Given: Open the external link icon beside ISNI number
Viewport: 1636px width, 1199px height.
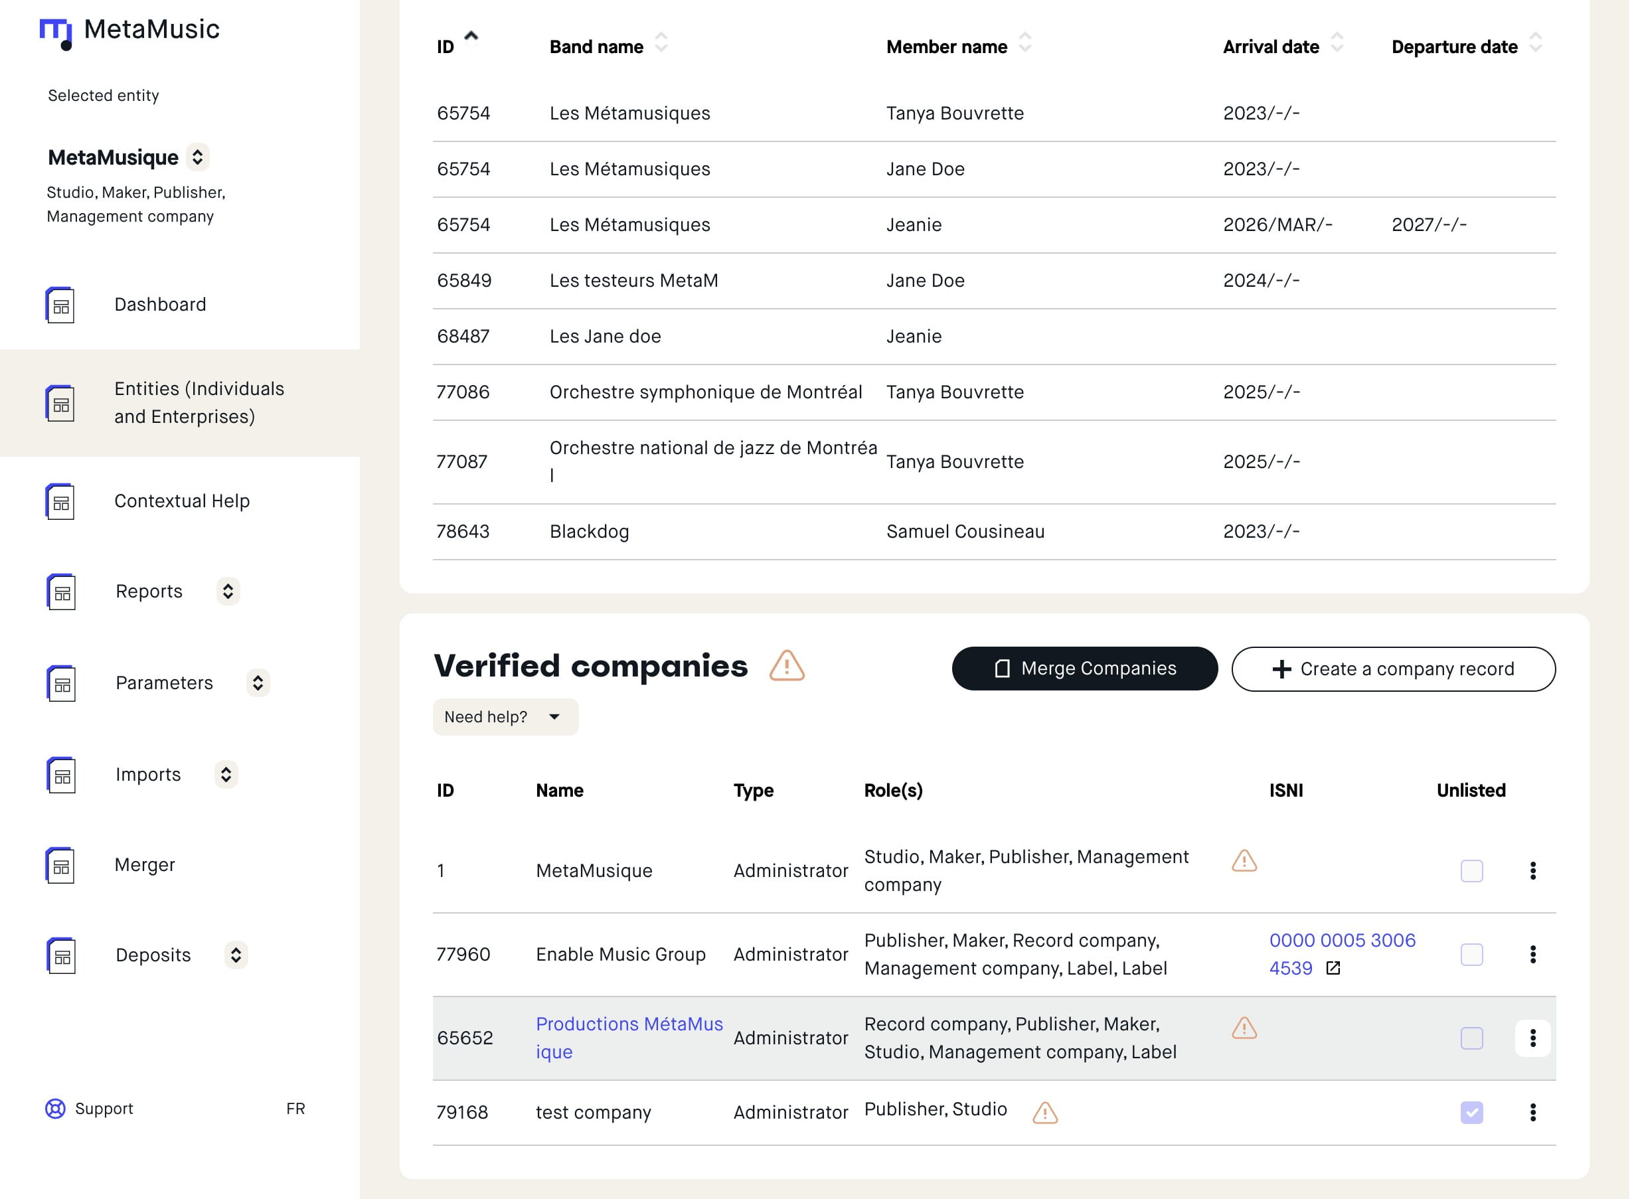Looking at the screenshot, I should click(1333, 968).
